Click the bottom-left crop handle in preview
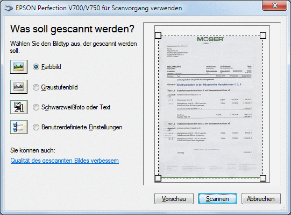The height and width of the screenshot is (215, 291). point(158,178)
